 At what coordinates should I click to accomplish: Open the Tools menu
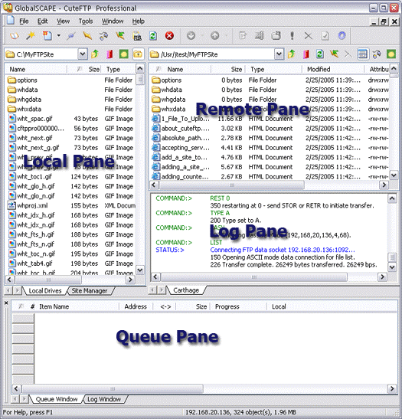pyautogui.click(x=86, y=21)
